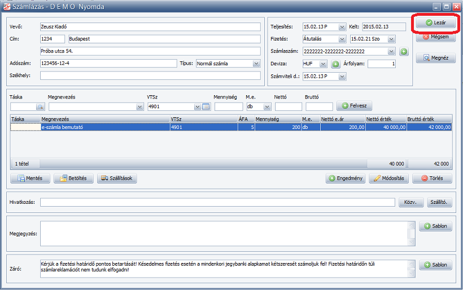
Task: Click the Sablon button next to Megjegyzés
Action: 435,226
